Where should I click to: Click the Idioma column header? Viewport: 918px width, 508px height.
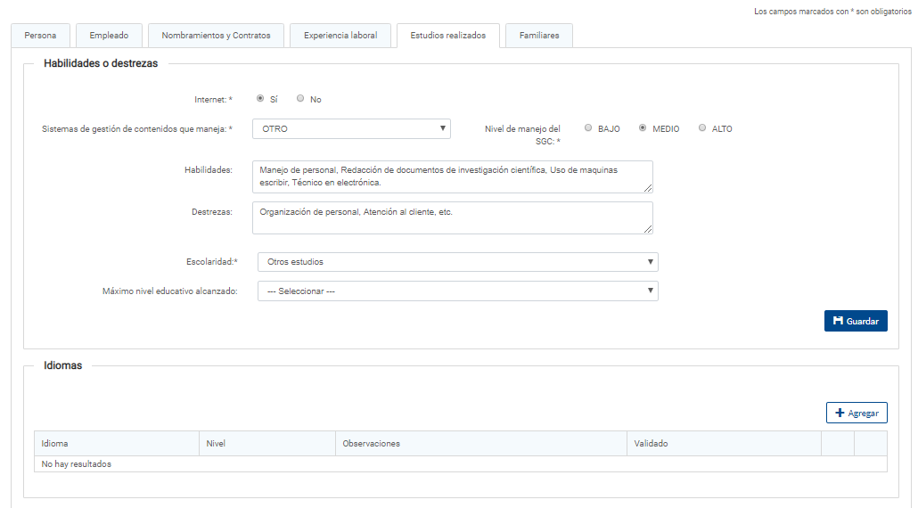click(x=116, y=443)
